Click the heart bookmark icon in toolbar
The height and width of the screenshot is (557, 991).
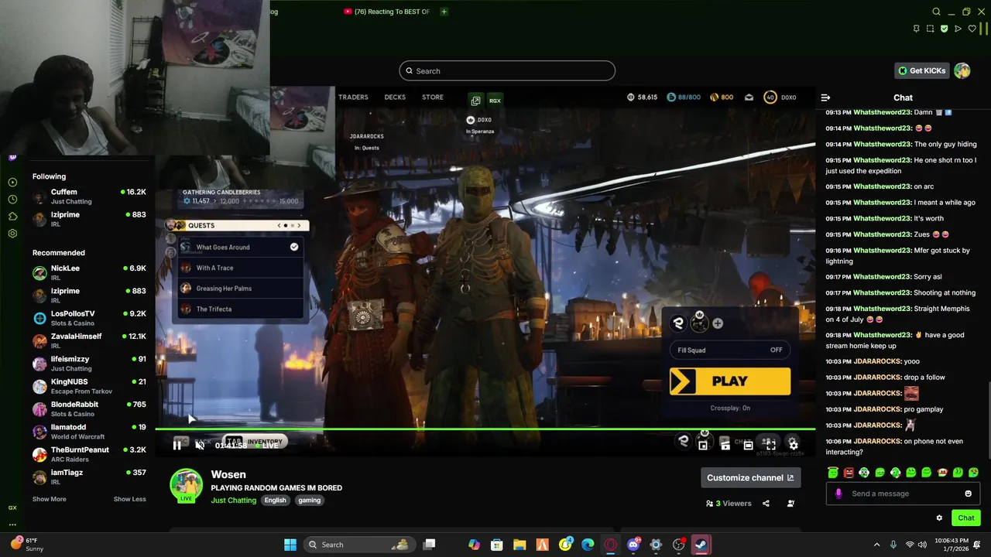coord(972,29)
